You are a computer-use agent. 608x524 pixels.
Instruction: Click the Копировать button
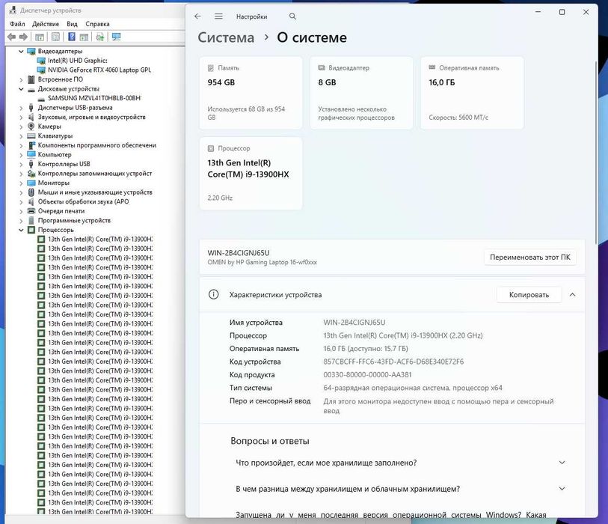529,295
